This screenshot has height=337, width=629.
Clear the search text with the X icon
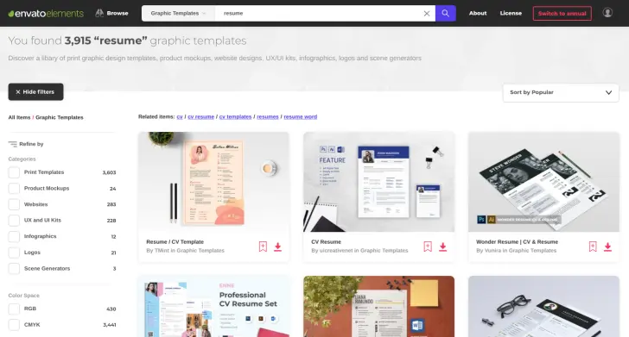[x=427, y=13]
